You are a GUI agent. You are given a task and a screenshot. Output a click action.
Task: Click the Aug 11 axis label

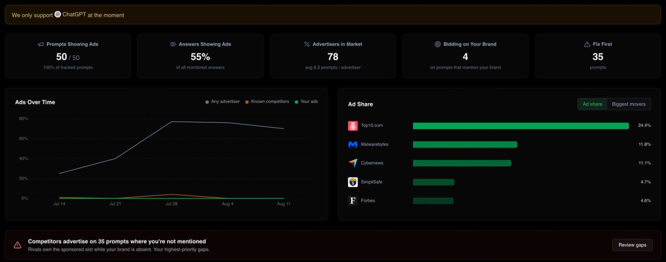click(284, 204)
